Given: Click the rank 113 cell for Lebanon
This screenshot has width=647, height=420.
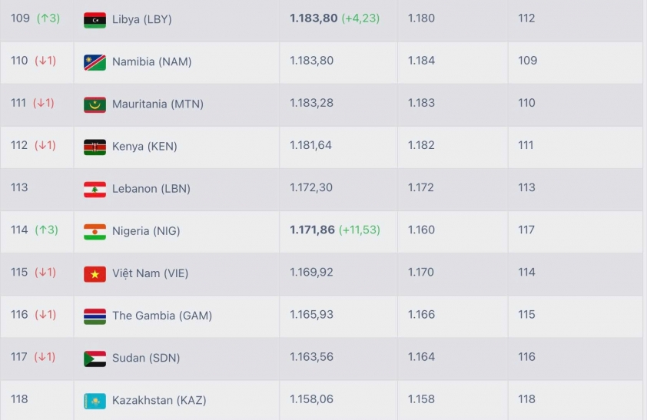Looking at the screenshot, I should [x=19, y=187].
